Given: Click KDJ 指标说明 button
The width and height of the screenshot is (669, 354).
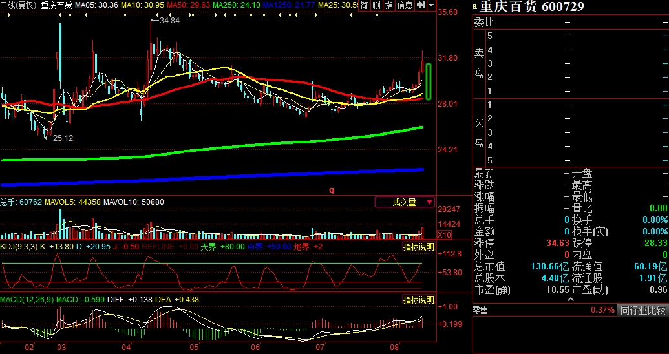Looking at the screenshot, I should [x=418, y=247].
